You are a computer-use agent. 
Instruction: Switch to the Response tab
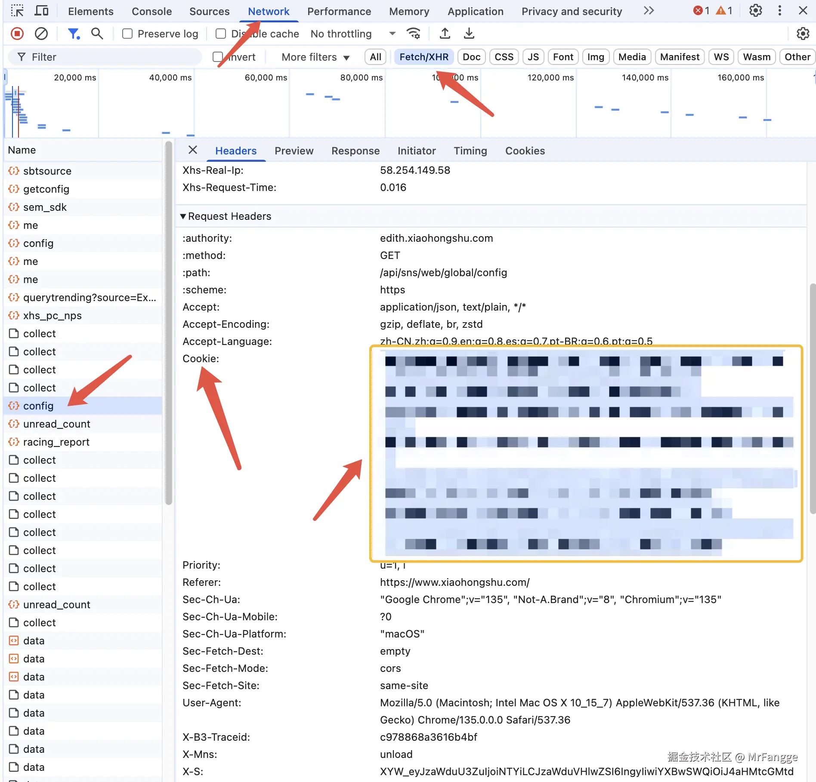coord(355,151)
